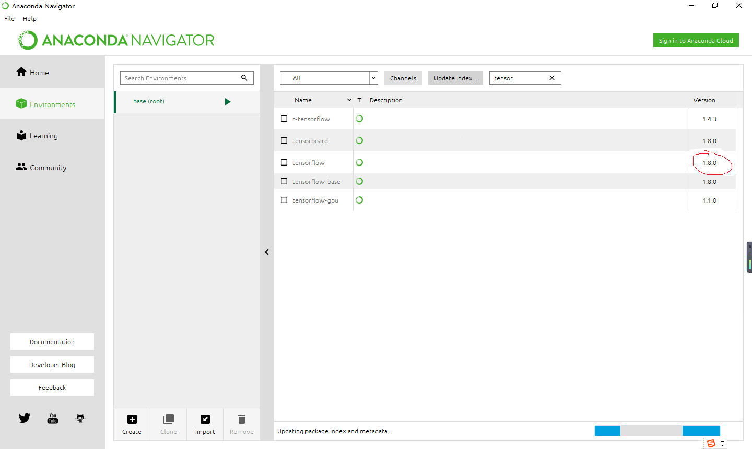This screenshot has width=752, height=449.
Task: Click version 1.1.0 of tensorflow-gpu
Action: pos(709,200)
